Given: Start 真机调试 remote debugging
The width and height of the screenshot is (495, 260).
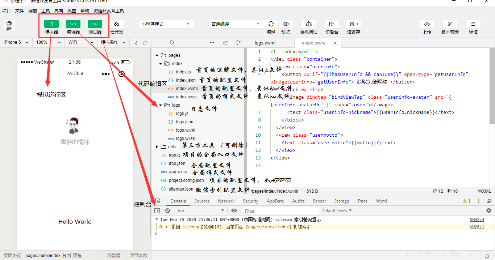Looking at the screenshot, I should [x=309, y=24].
